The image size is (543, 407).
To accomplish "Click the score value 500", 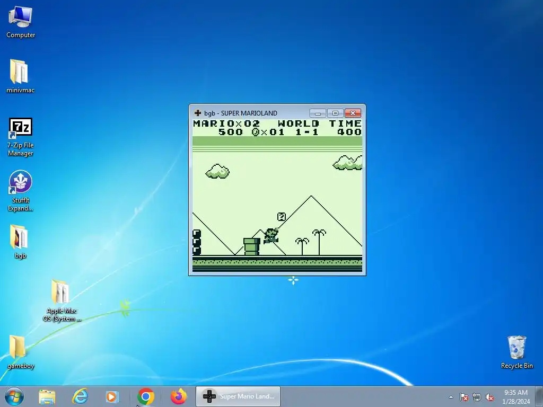I will 231,132.
